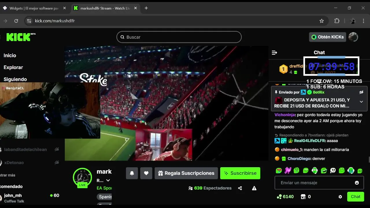Click the offline icon beside labanditadelachilean
This screenshot has height=208, width=370.
click(x=57, y=149)
